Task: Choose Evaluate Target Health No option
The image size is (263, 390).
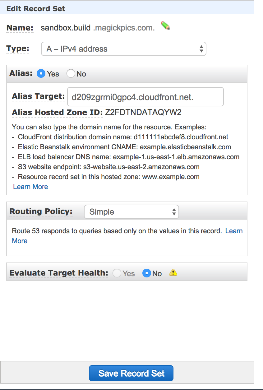Action: (147, 273)
